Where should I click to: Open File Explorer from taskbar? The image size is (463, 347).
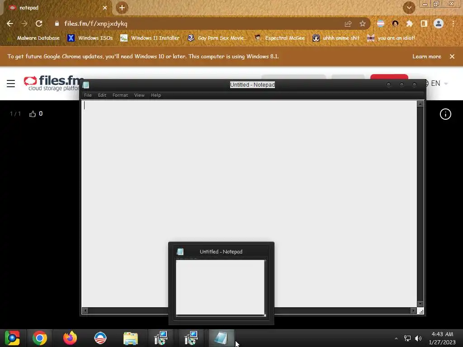(131, 338)
